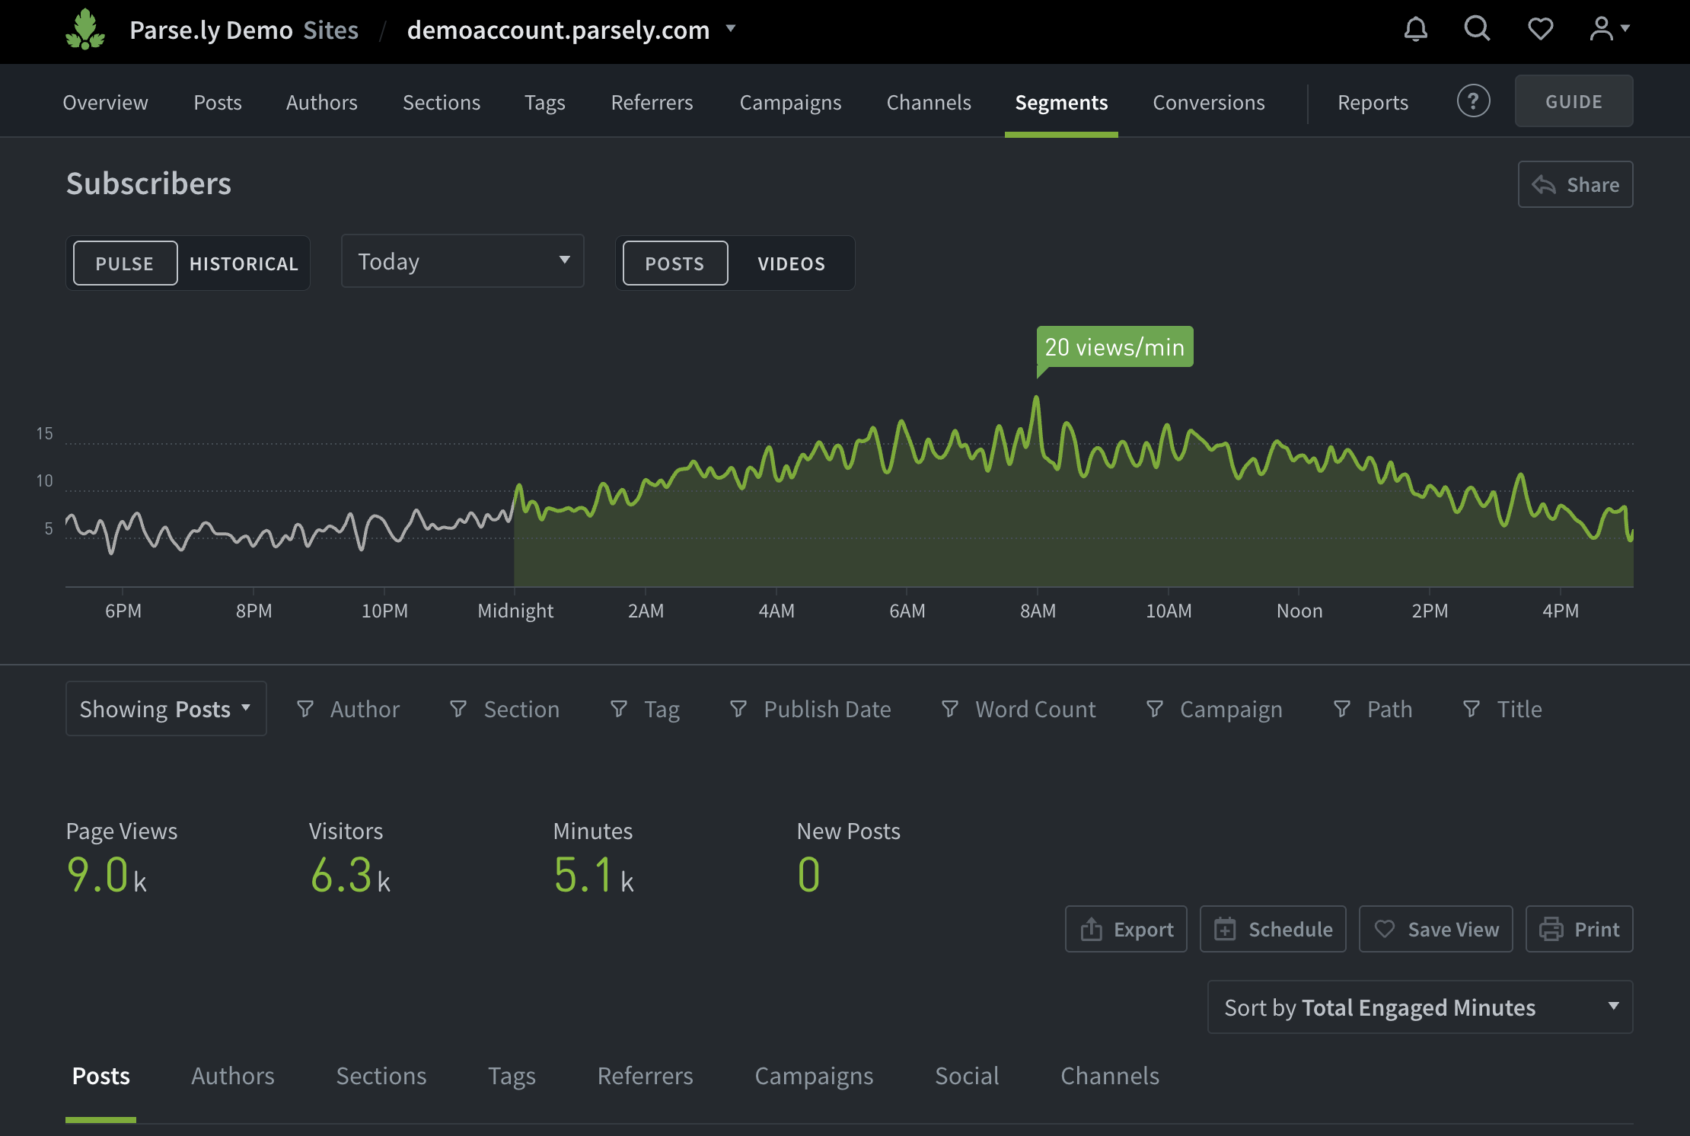Click the Publish Date filter funnel icon
Screen dimensions: 1690x1136
[x=738, y=709]
